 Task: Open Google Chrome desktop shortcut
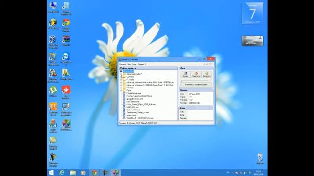66,25
